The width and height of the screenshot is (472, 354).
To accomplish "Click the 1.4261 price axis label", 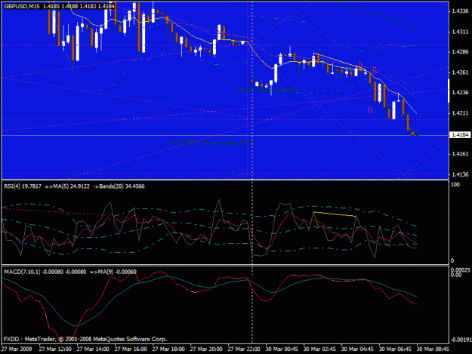I will [460, 72].
